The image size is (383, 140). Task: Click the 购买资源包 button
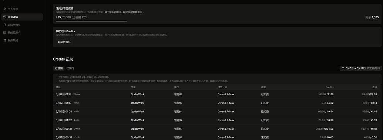click(64, 42)
